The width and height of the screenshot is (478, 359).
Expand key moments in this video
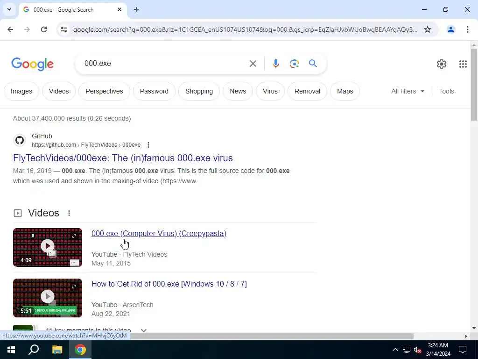[x=144, y=330]
